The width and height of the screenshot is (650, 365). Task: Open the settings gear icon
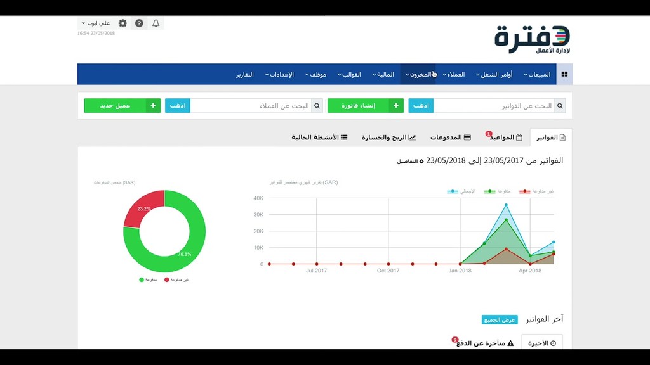[123, 23]
